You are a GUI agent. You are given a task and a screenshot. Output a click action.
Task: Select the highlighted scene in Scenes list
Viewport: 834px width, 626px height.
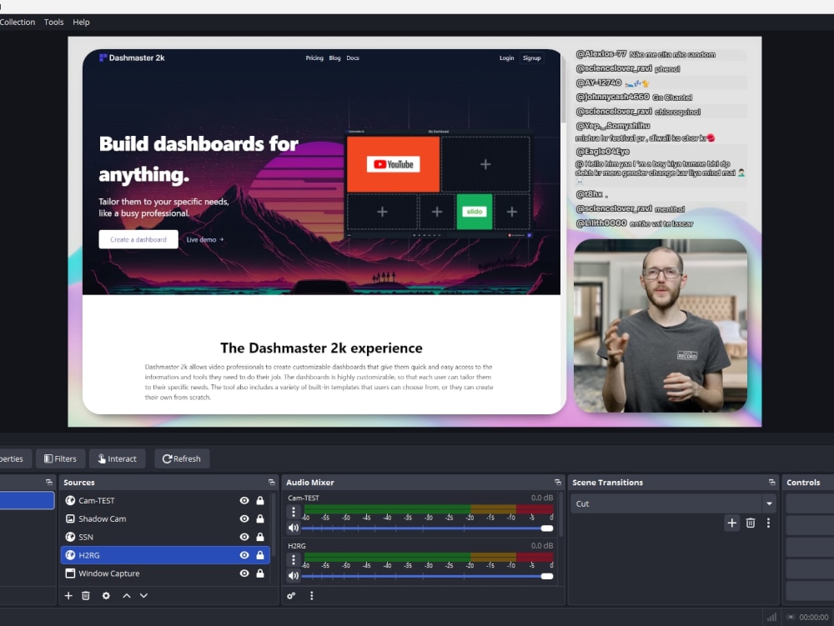(27, 501)
